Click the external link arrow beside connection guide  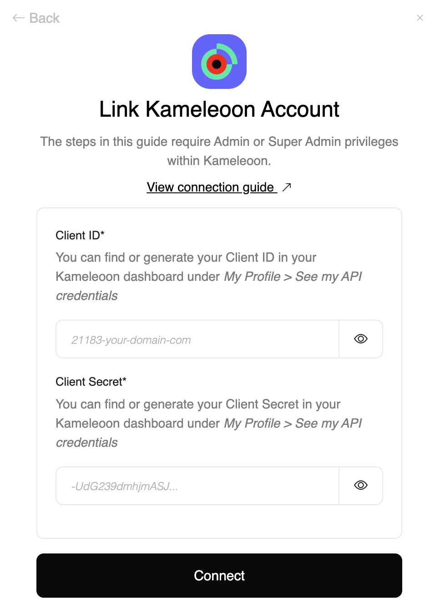(287, 187)
